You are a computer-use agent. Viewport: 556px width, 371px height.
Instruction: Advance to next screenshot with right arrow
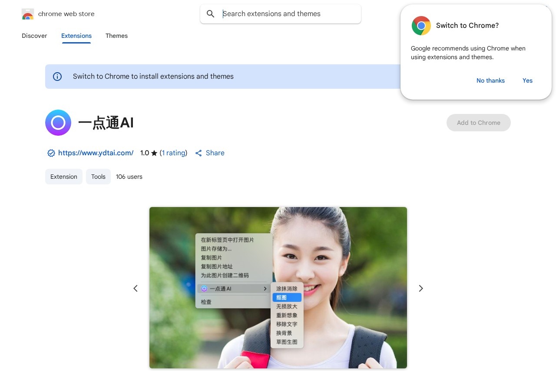coord(420,288)
